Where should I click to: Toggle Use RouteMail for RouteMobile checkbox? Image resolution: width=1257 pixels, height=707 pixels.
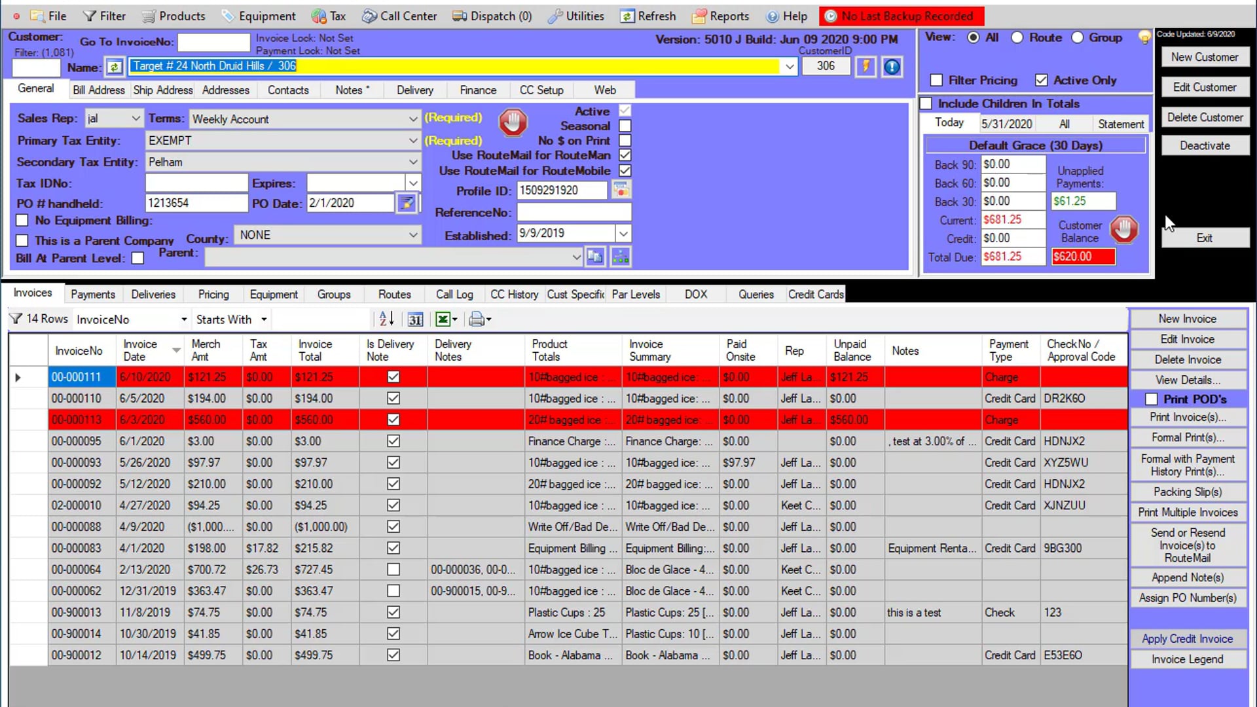(x=625, y=170)
